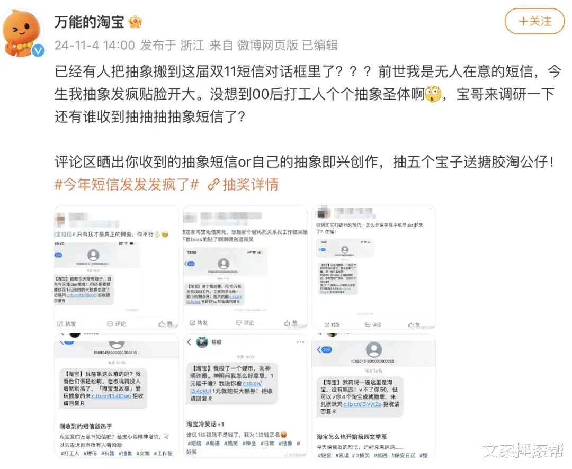Viewport: 572px width, 469px height.
Task: Click the shocked face emoji in post text
Action: point(433,94)
